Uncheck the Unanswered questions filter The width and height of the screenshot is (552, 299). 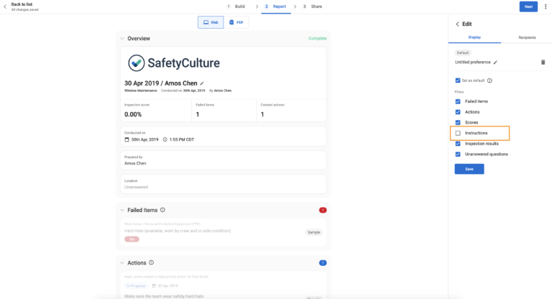[x=458, y=155]
